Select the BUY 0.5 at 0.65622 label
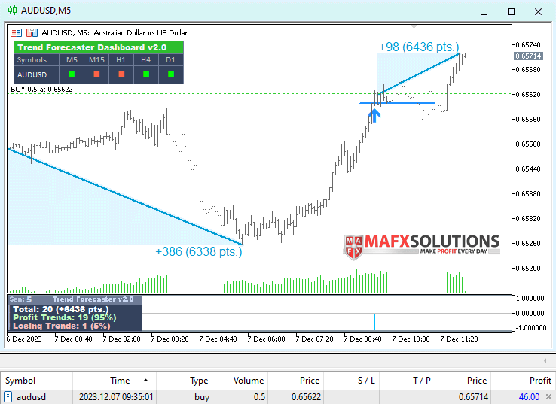This screenshot has height=404, width=556. point(41,90)
